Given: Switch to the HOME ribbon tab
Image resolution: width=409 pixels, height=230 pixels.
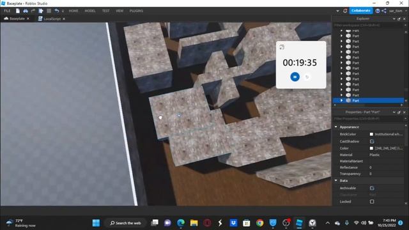Looking at the screenshot, I should click(x=73, y=11).
